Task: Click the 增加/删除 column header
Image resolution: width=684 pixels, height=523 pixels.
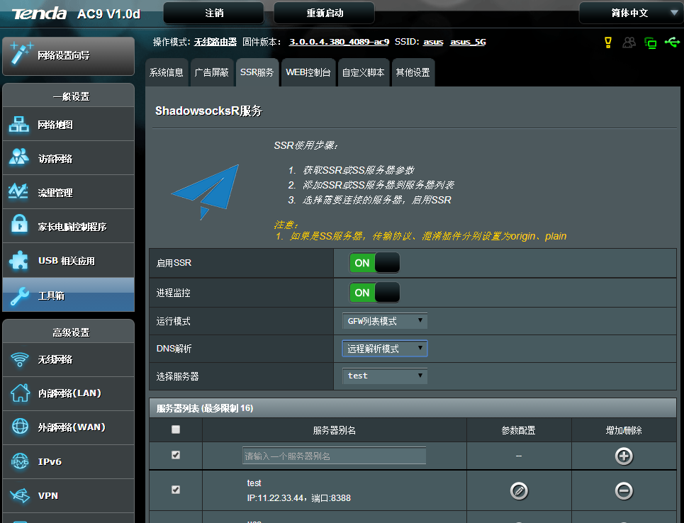Action: (x=624, y=431)
